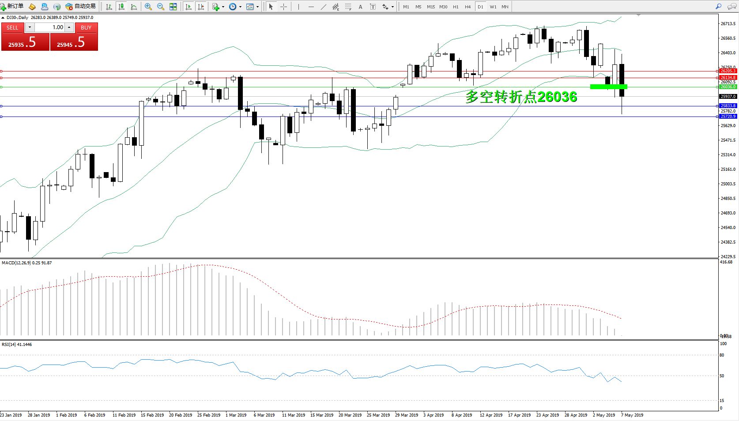Click the zoom out magnifier icon

pyautogui.click(x=161, y=7)
